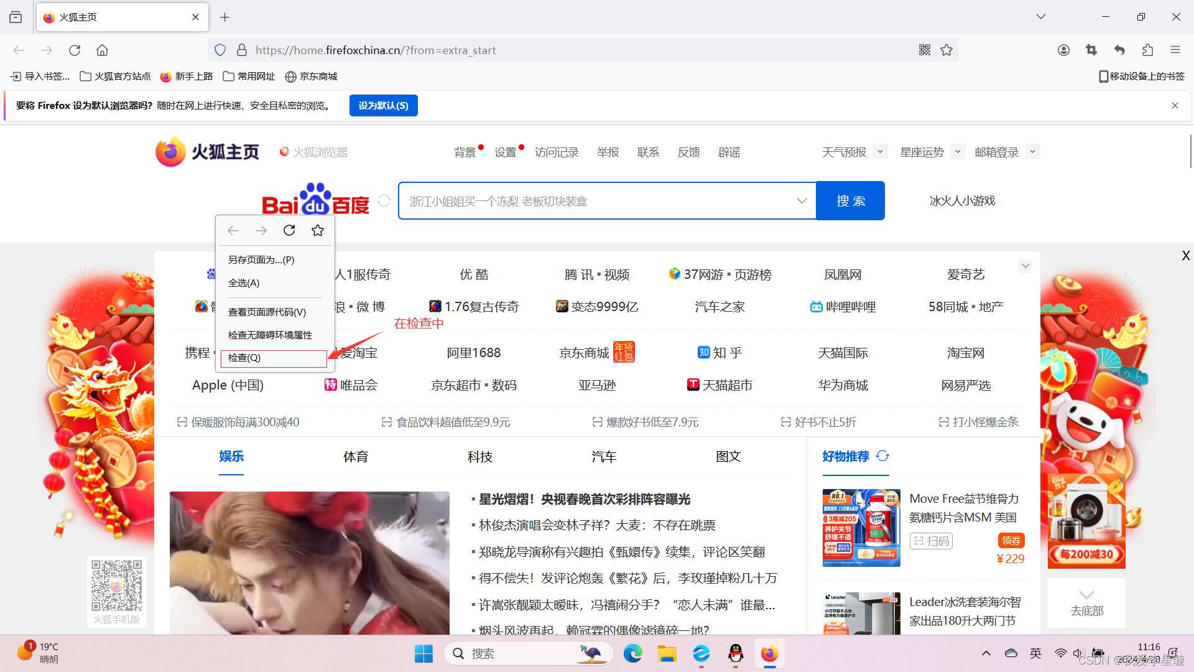Click the Windows taskbar search box
This screenshot has height=672, width=1194.
coord(529,653)
